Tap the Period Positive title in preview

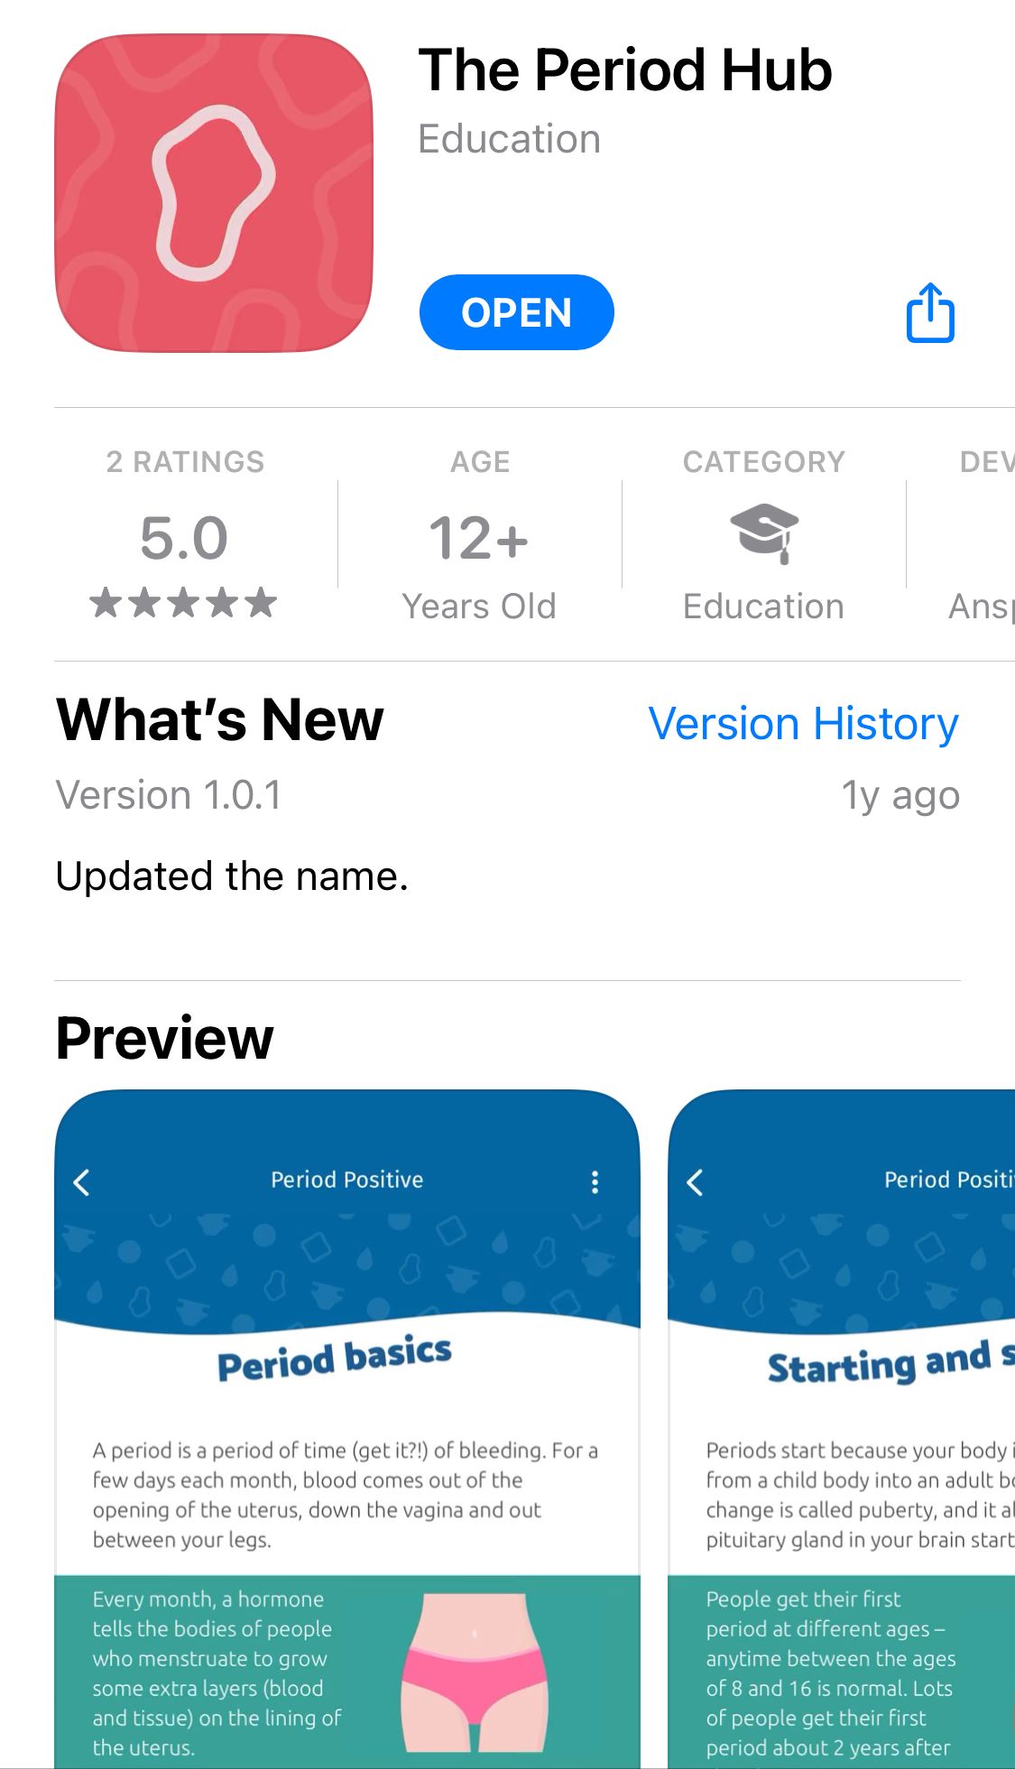point(347,1180)
